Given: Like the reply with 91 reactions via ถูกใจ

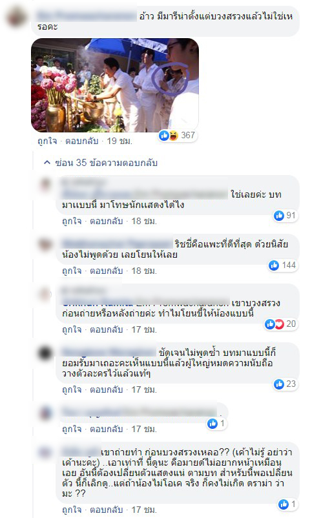Looking at the screenshot, I should tap(72, 221).
